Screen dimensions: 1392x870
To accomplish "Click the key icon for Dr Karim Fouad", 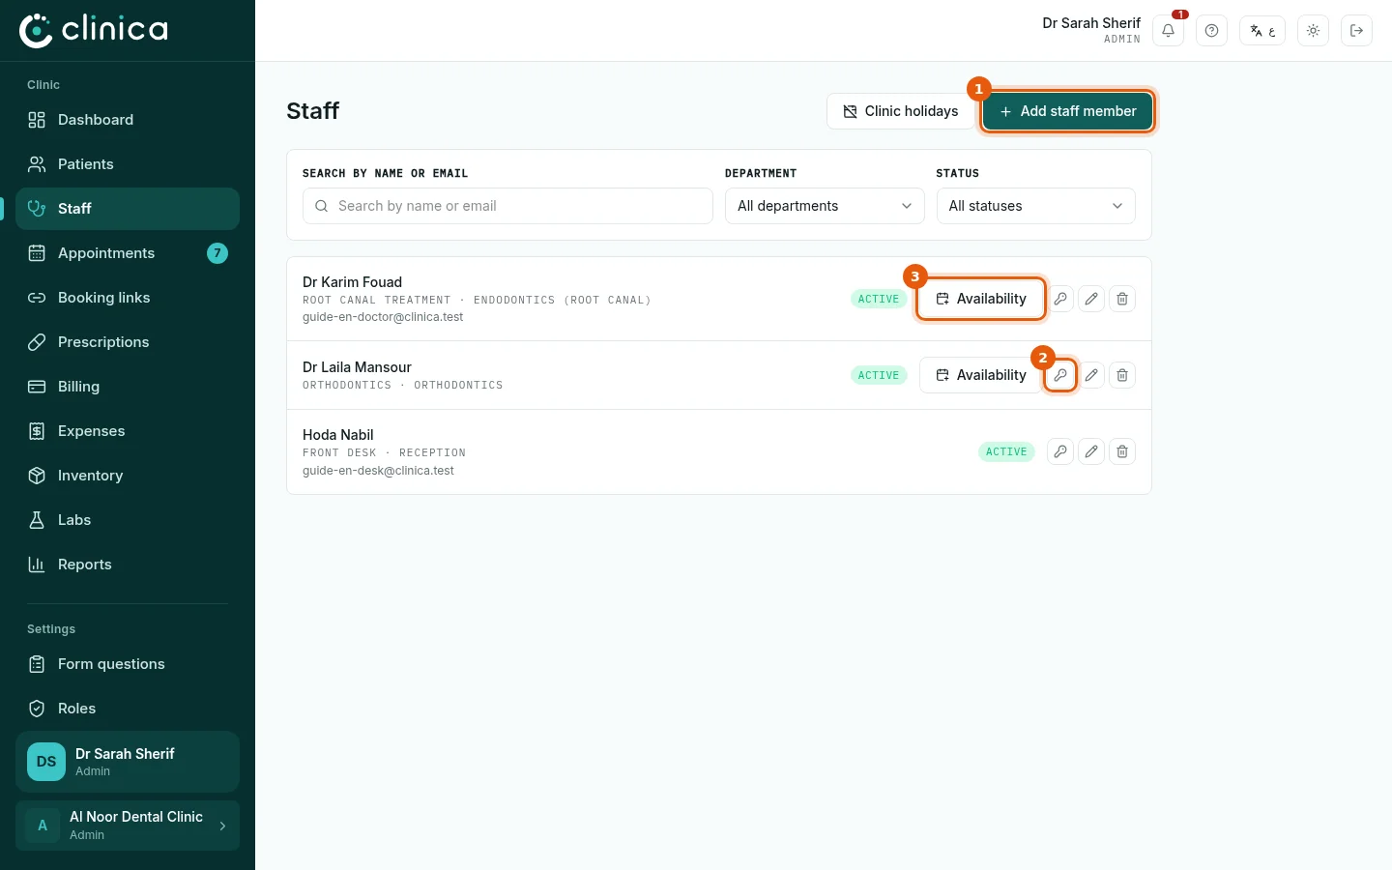I will 1060,299.
